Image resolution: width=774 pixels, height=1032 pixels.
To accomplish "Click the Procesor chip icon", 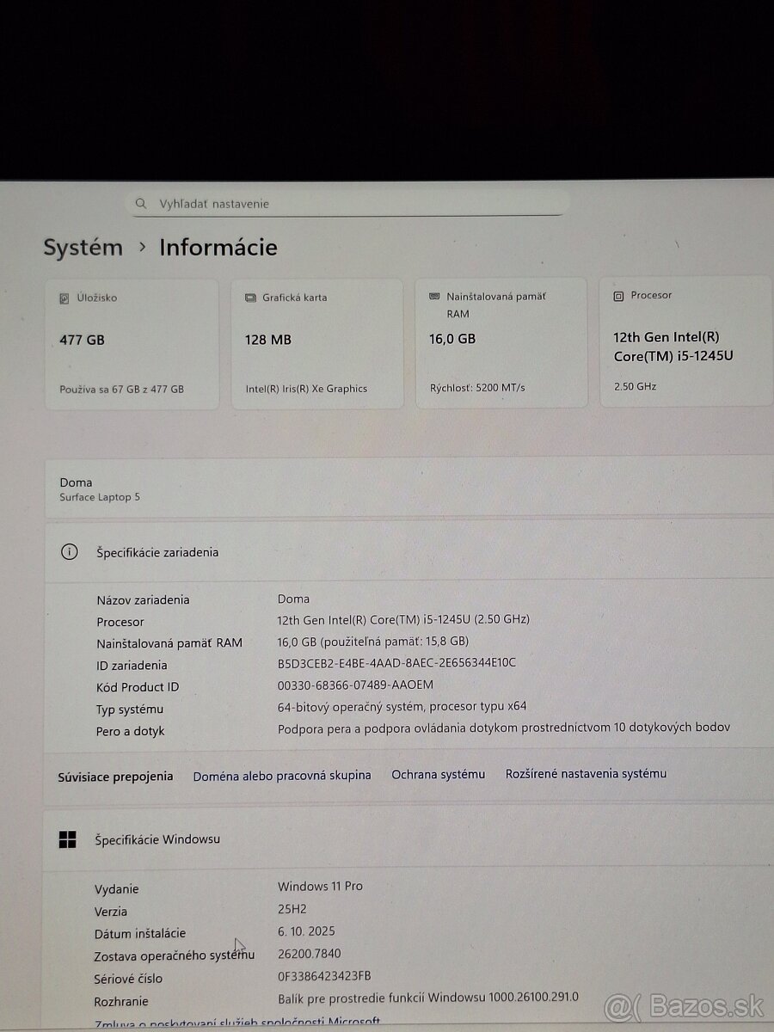I will click(x=618, y=296).
